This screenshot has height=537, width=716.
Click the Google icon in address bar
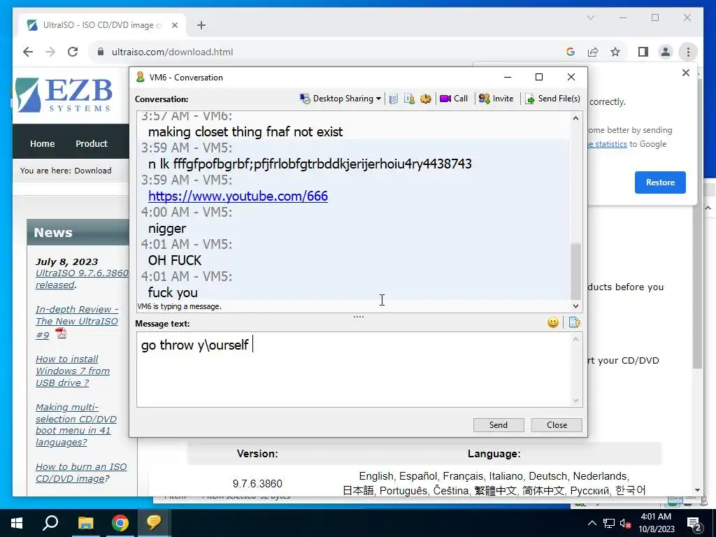[571, 52]
